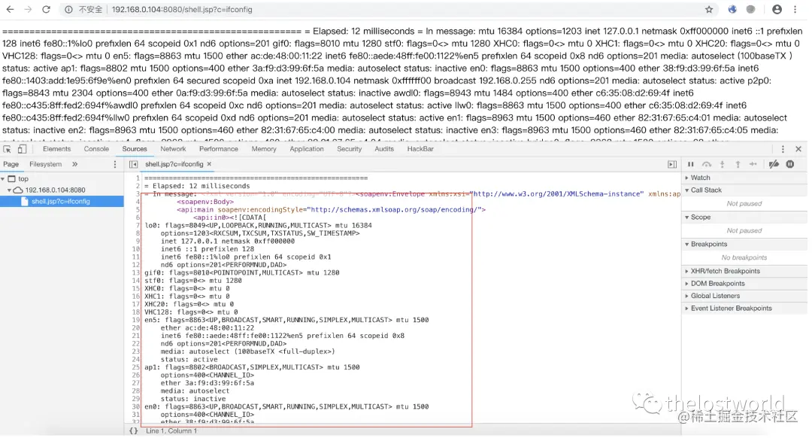Click the line 2 'Elapsed: 12 milliseconds' text
The height and width of the screenshot is (438, 812).
(x=201, y=186)
